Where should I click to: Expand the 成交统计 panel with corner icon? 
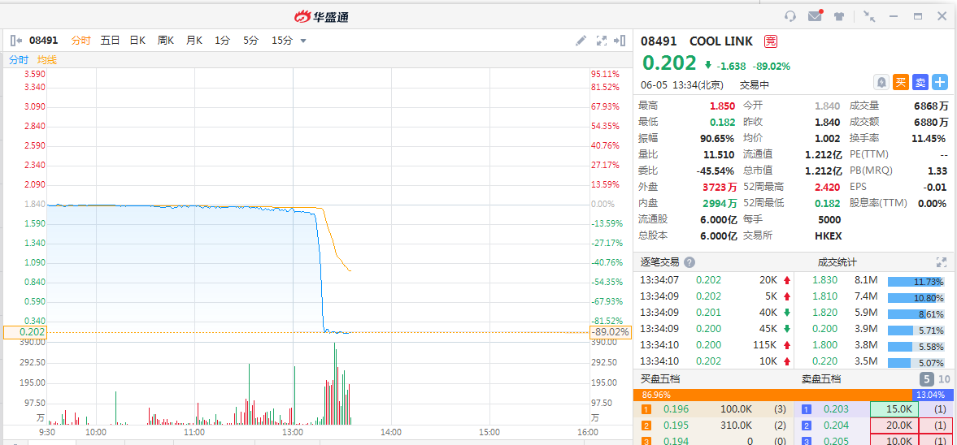click(x=942, y=263)
